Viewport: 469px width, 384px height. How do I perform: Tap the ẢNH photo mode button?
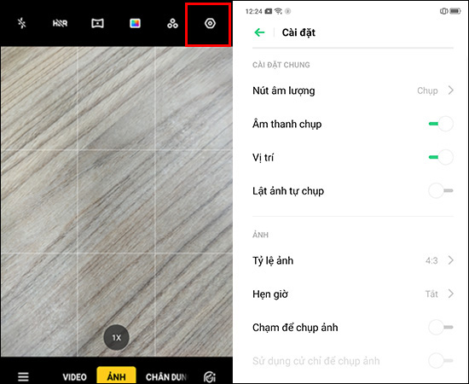(x=116, y=375)
